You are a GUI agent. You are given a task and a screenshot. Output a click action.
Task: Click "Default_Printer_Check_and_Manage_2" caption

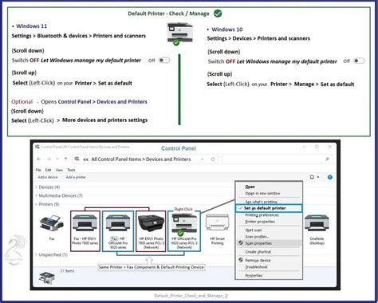click(191, 296)
